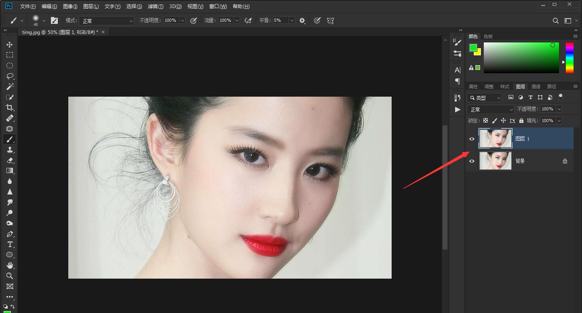The height and width of the screenshot is (313, 582).
Task: Select the green foreground color swatch
Action: (473, 47)
